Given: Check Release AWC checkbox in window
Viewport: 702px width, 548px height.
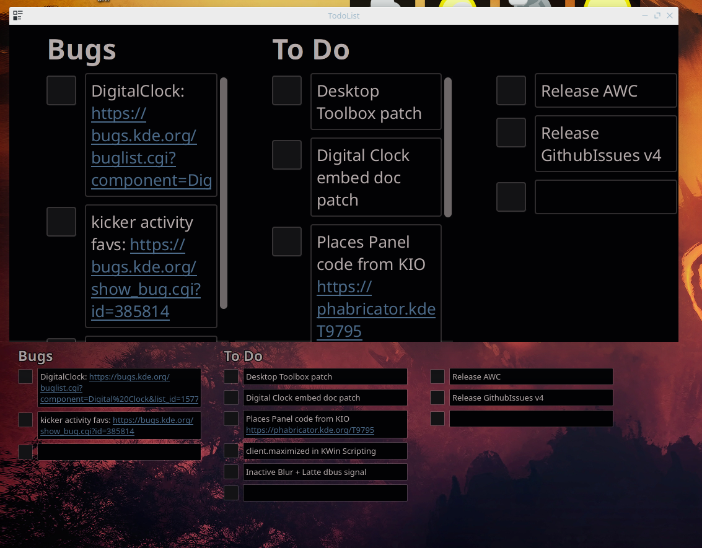Looking at the screenshot, I should tap(511, 90).
